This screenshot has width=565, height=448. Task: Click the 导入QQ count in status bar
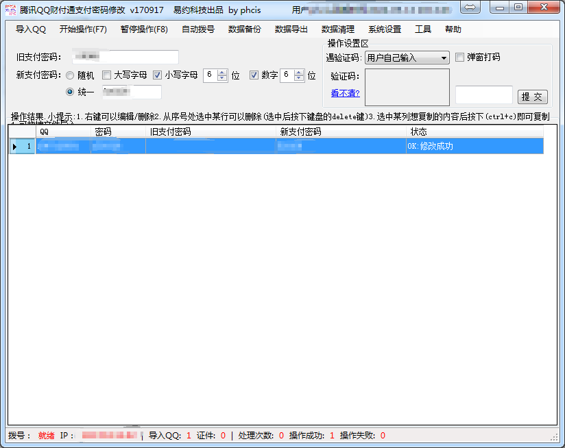[189, 436]
